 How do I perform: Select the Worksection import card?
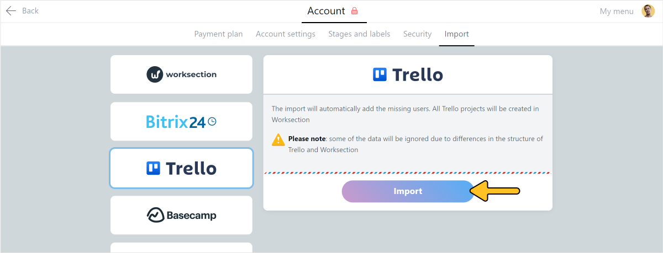click(181, 74)
